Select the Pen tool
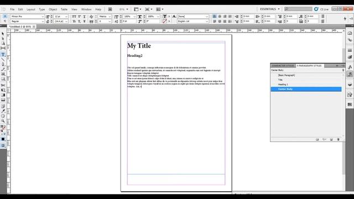This screenshot has height=199, width=354. (x=3, y=64)
